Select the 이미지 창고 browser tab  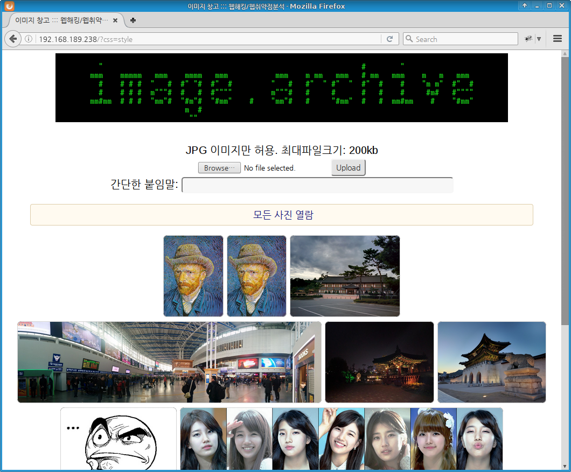point(66,20)
